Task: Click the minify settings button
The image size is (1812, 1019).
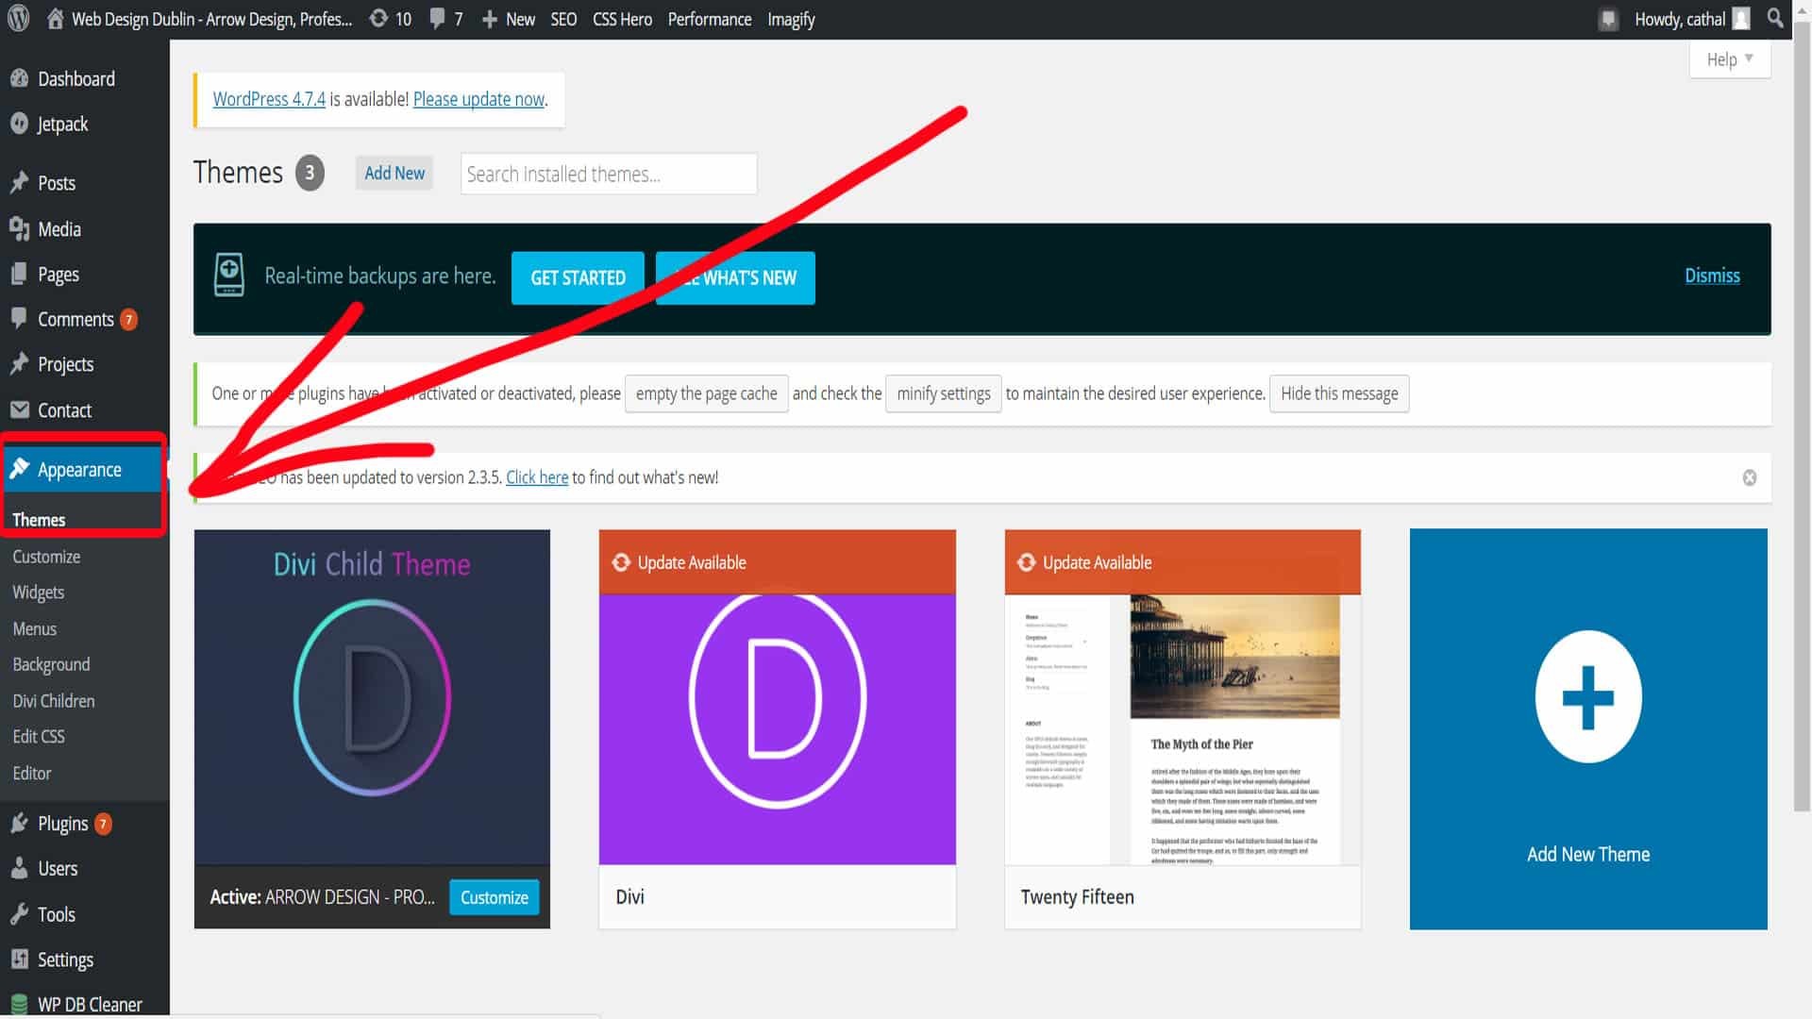Action: click(x=944, y=393)
